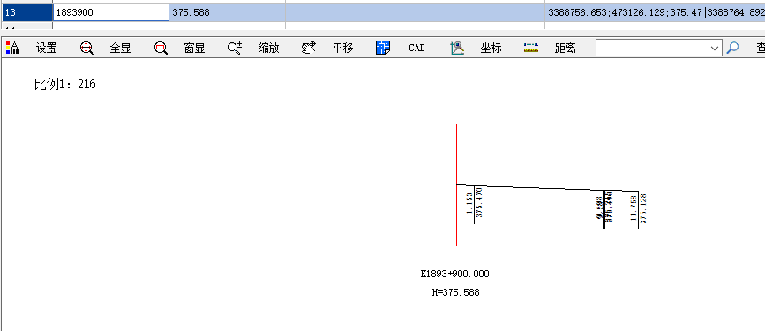Activate the 缩放 zoom label
Image resolution: width=765 pixels, height=331 pixels.
tap(269, 48)
